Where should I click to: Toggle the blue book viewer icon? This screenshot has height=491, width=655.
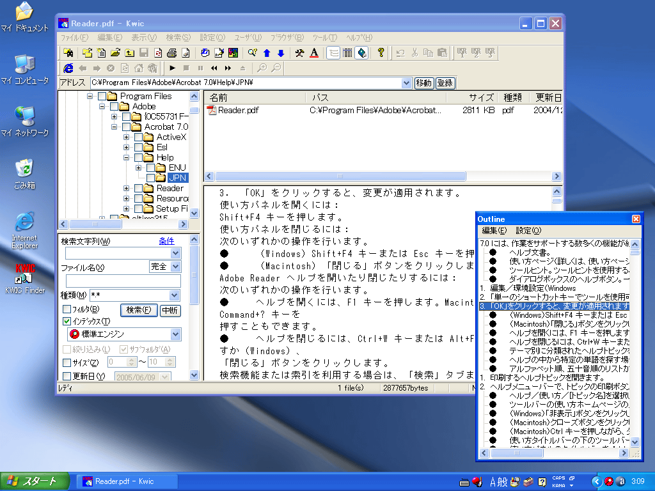coord(362,52)
